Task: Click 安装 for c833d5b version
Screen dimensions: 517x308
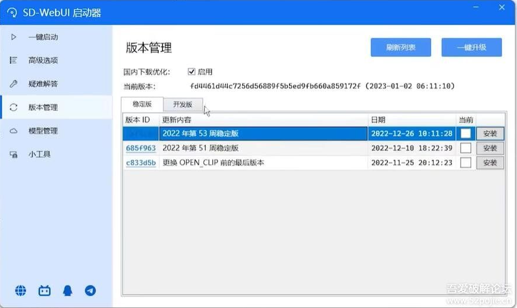Action: tap(490, 163)
